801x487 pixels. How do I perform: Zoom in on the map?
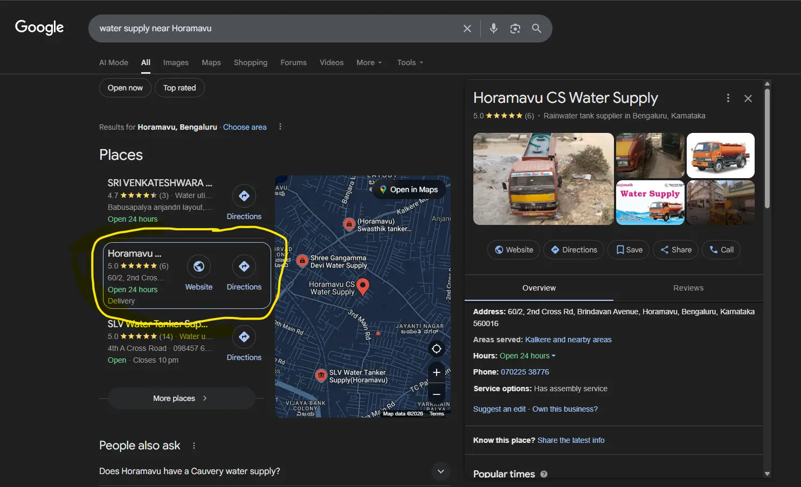(x=437, y=372)
